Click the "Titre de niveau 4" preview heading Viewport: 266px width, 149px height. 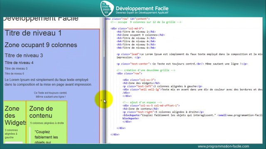point(19,62)
